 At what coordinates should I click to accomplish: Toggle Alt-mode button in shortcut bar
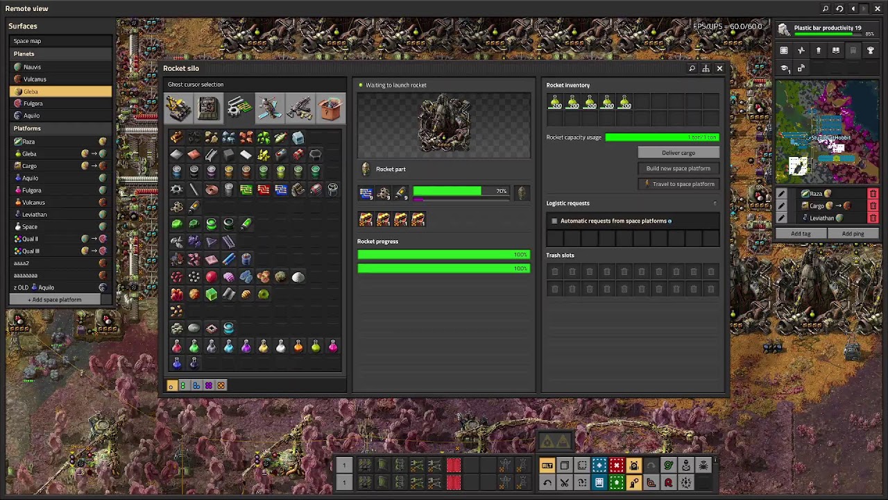tap(547, 465)
